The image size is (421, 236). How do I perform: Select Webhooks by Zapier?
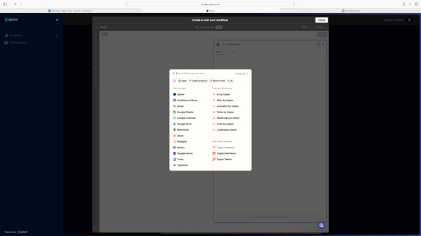coord(226,118)
